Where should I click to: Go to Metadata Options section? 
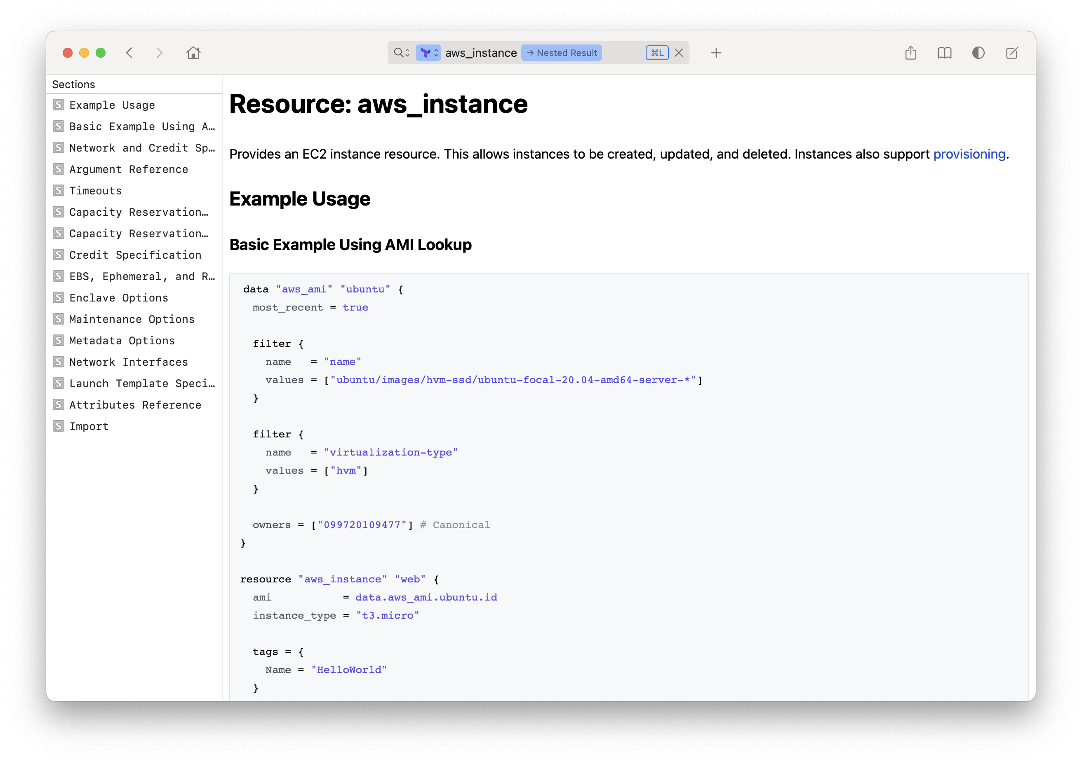pos(122,341)
